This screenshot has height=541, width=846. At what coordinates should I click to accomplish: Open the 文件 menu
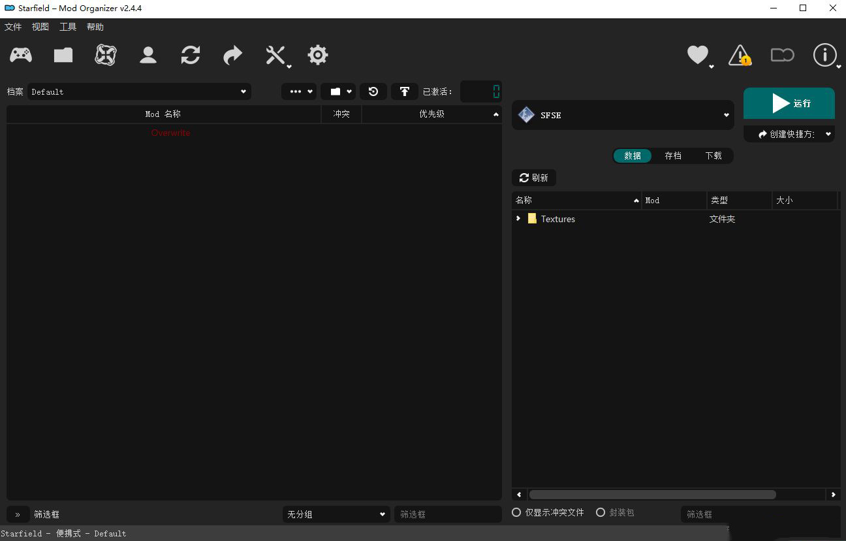coord(13,27)
